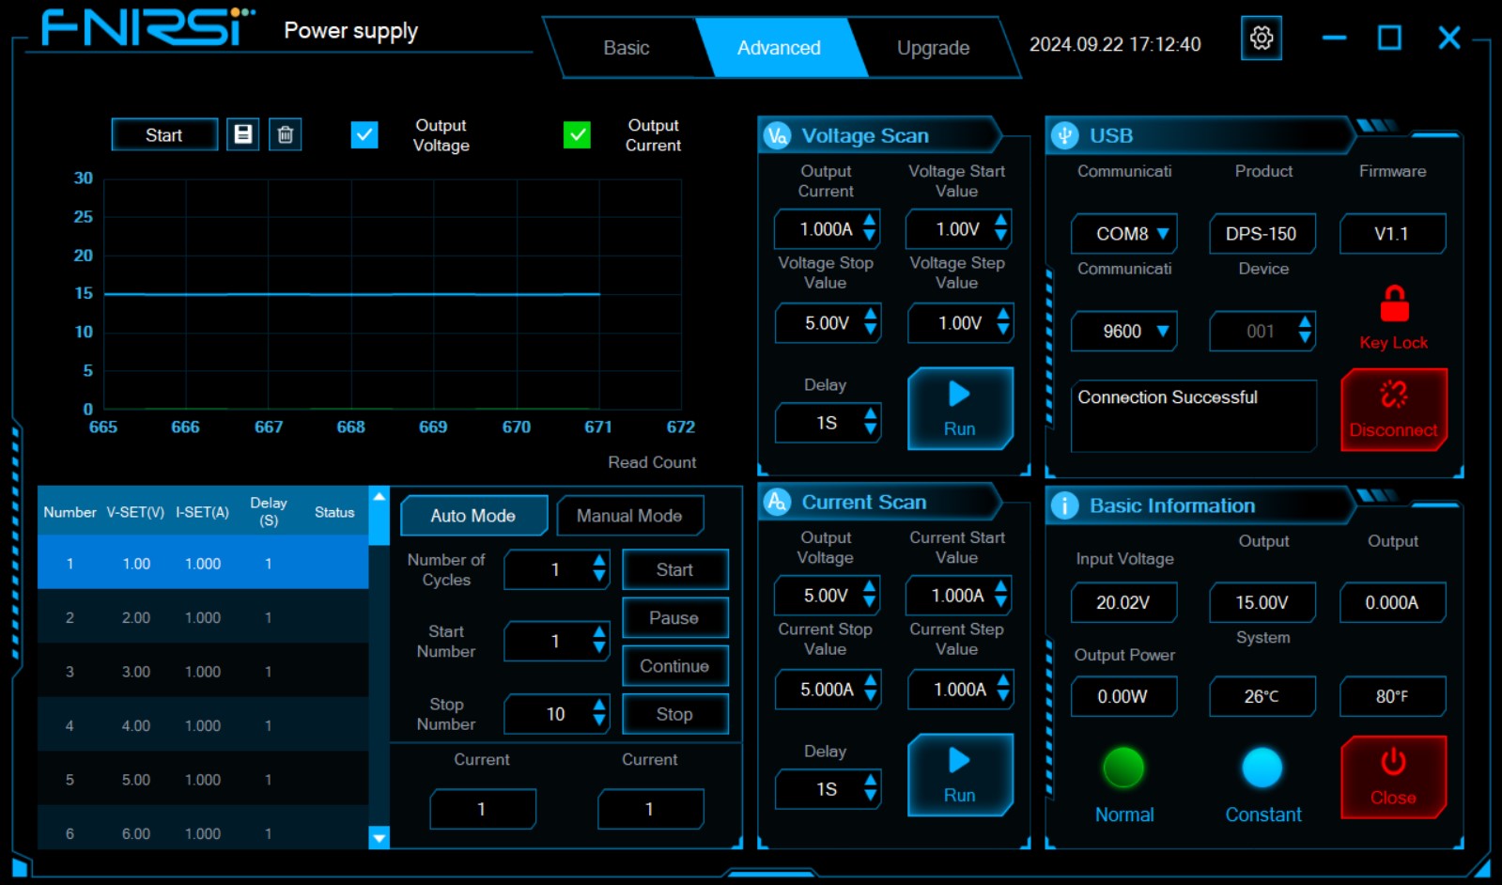Click the Basic Information info icon
This screenshot has width=1502, height=885.
[x=1064, y=505]
